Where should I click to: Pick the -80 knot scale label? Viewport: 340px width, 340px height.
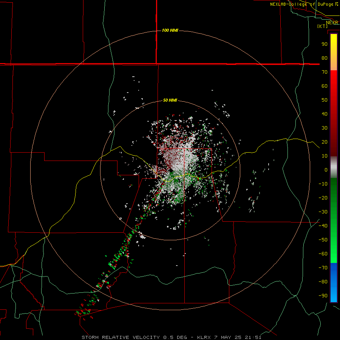coord(323,282)
